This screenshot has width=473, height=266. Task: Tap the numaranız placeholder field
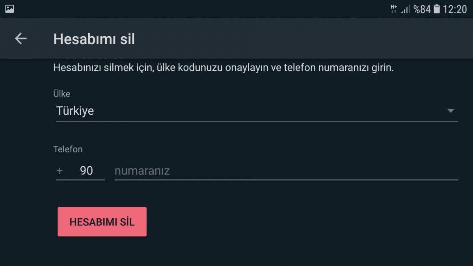click(142, 171)
